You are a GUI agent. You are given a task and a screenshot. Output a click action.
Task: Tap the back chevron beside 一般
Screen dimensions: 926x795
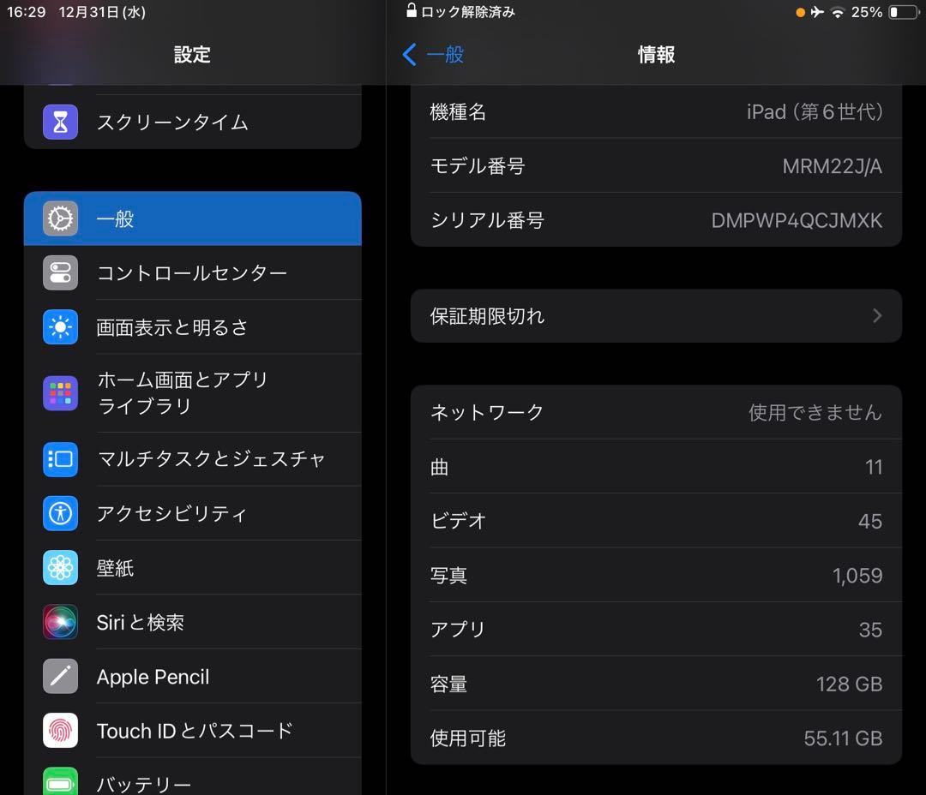point(409,54)
